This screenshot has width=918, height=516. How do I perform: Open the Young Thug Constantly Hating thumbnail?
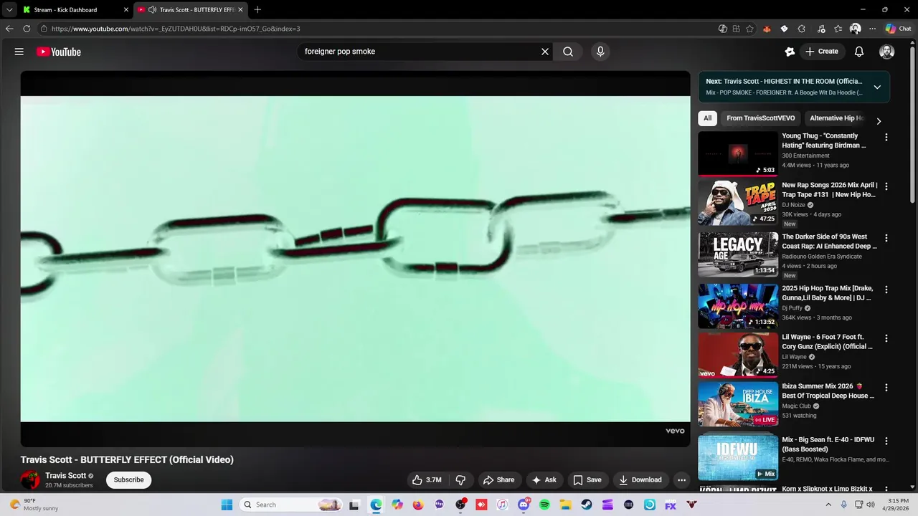[738, 153]
